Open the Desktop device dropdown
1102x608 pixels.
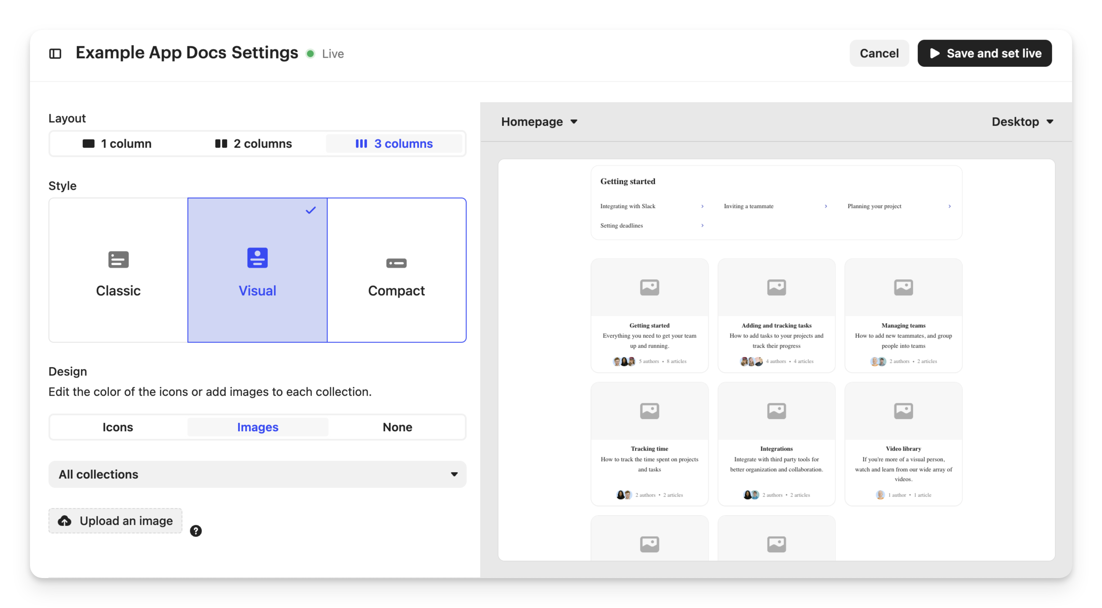point(1022,122)
